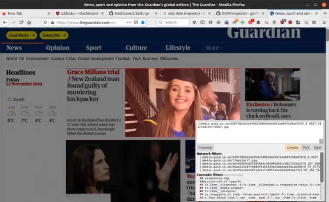Click the Guardian page vertical scrollbar
This screenshot has width=329, height=202.
[x=327, y=35]
